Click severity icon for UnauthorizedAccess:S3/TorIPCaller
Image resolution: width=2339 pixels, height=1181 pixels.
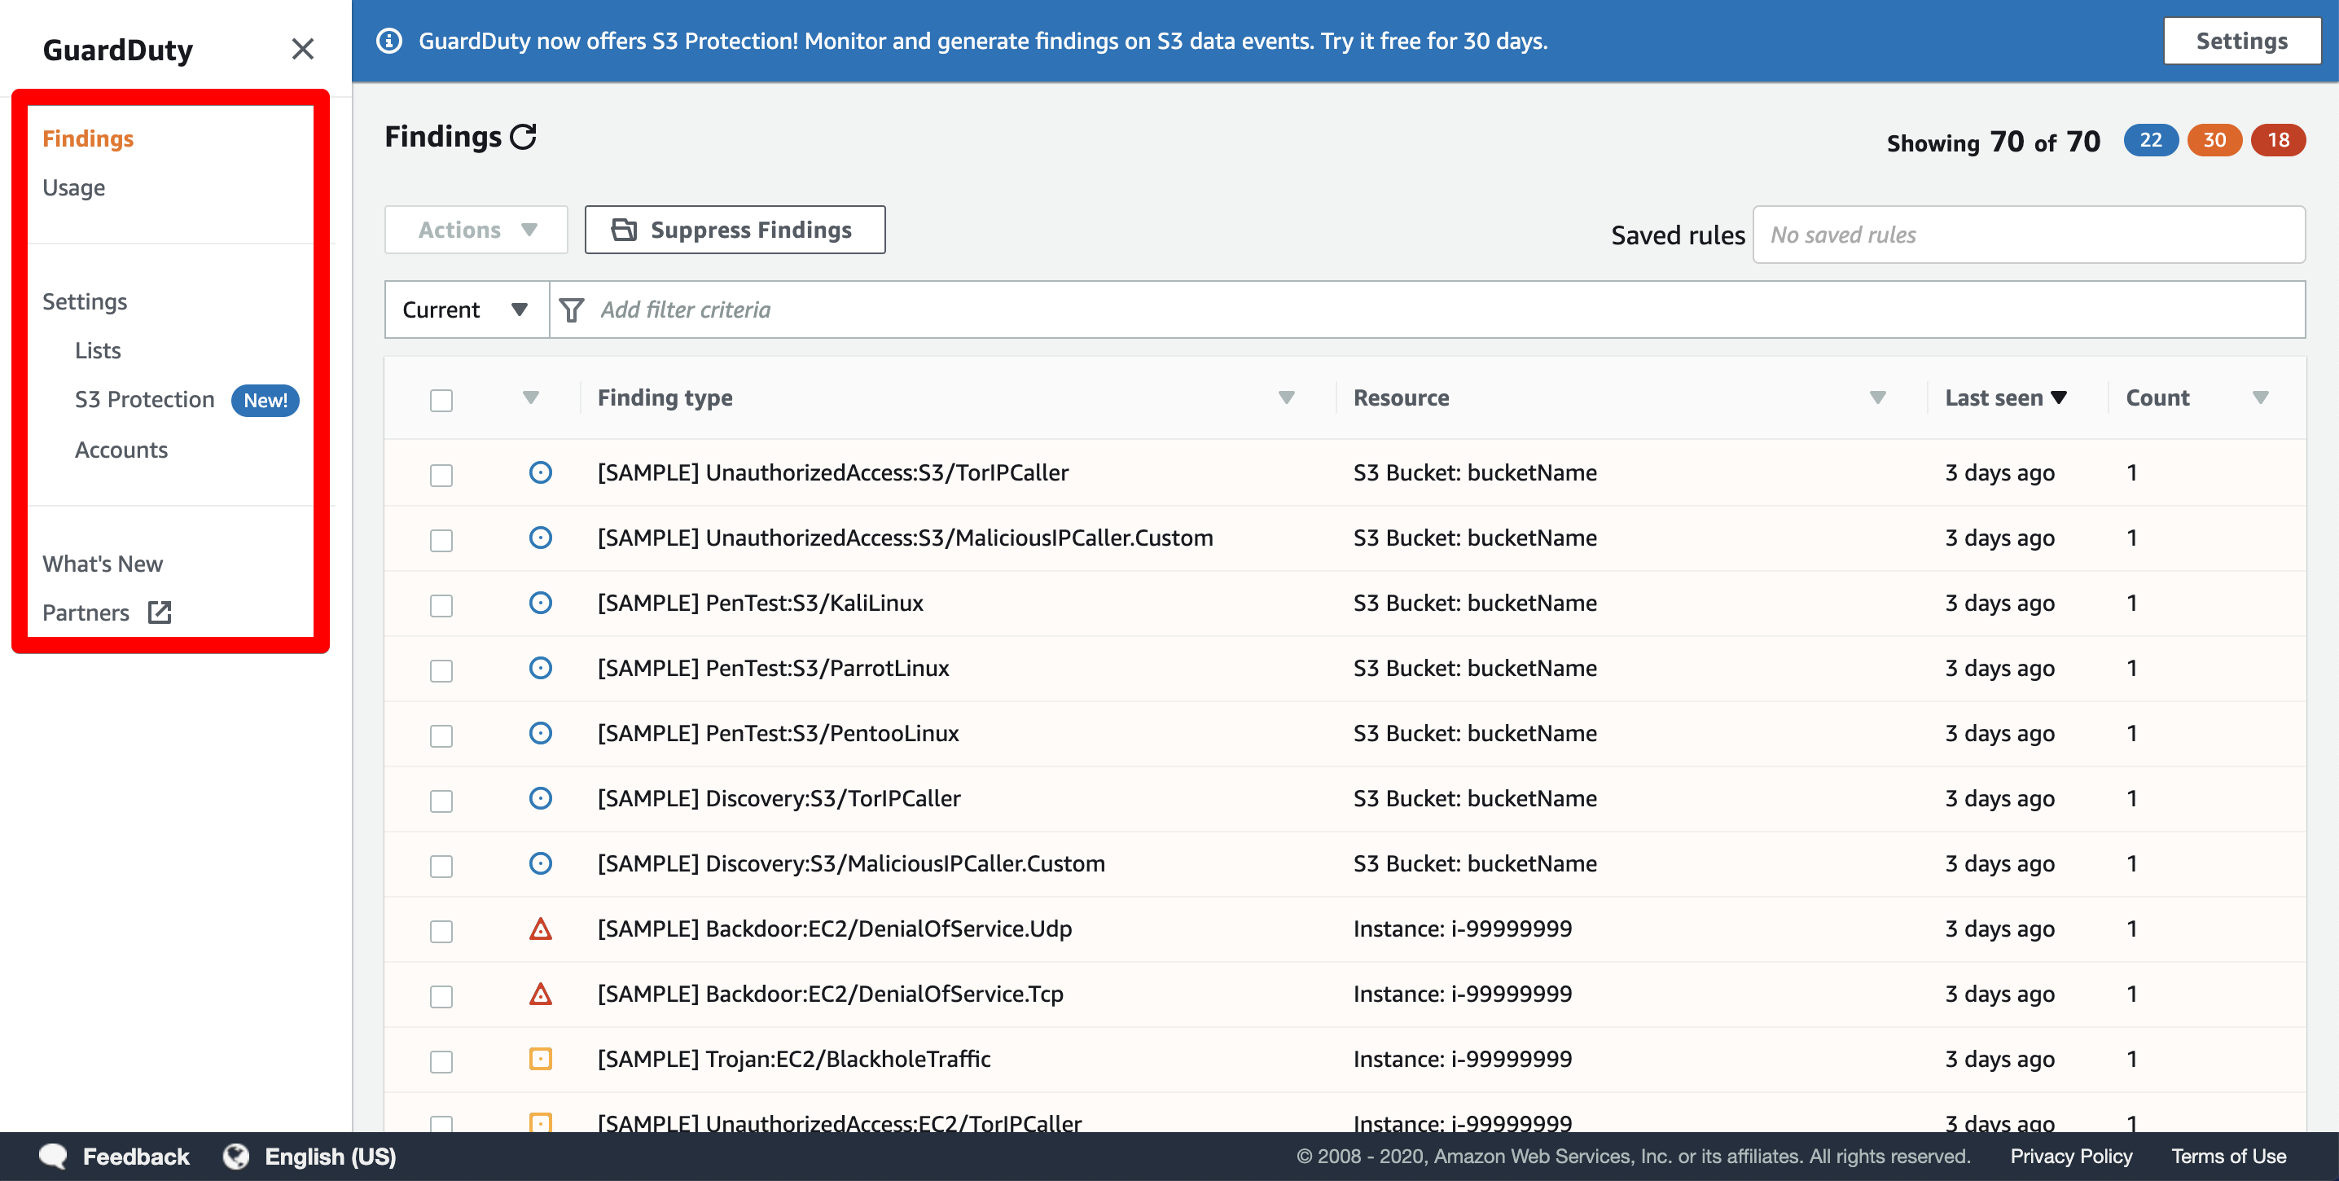[540, 472]
